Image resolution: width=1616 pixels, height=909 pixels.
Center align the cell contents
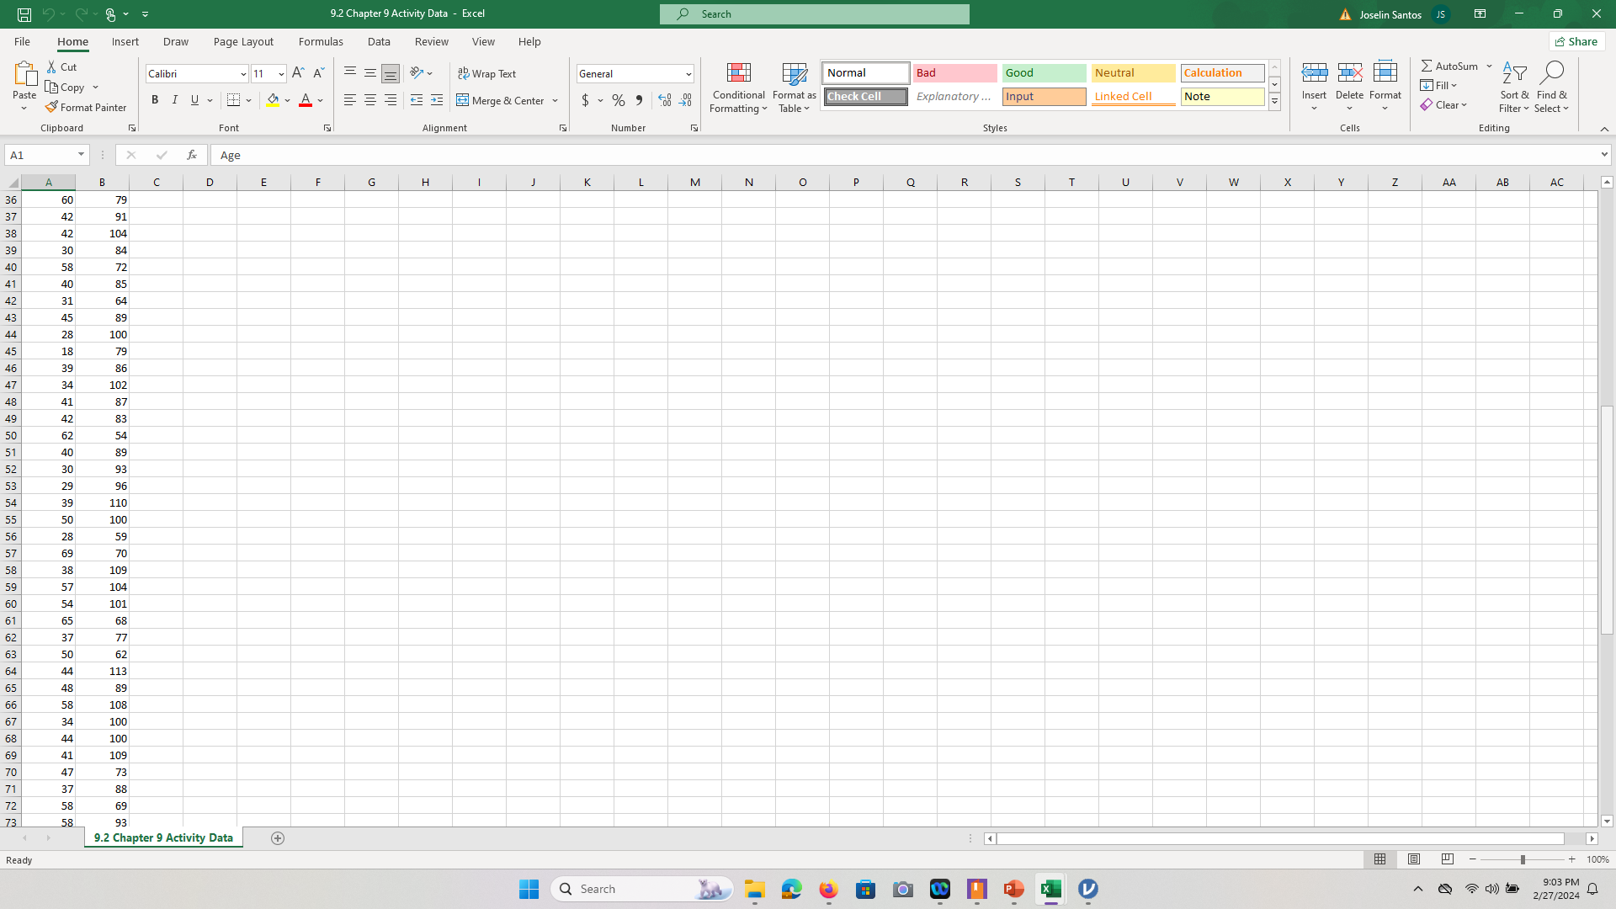[x=369, y=100]
